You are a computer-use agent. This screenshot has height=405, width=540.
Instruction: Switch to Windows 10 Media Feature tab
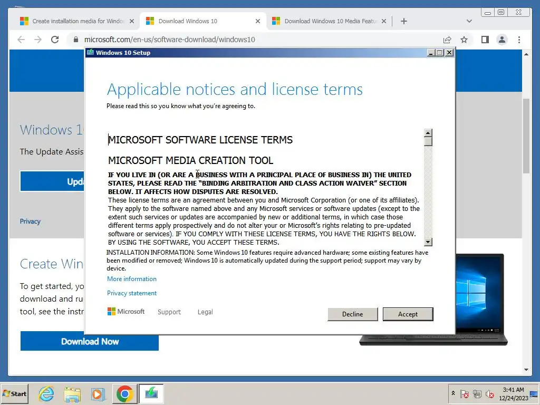coord(329,21)
